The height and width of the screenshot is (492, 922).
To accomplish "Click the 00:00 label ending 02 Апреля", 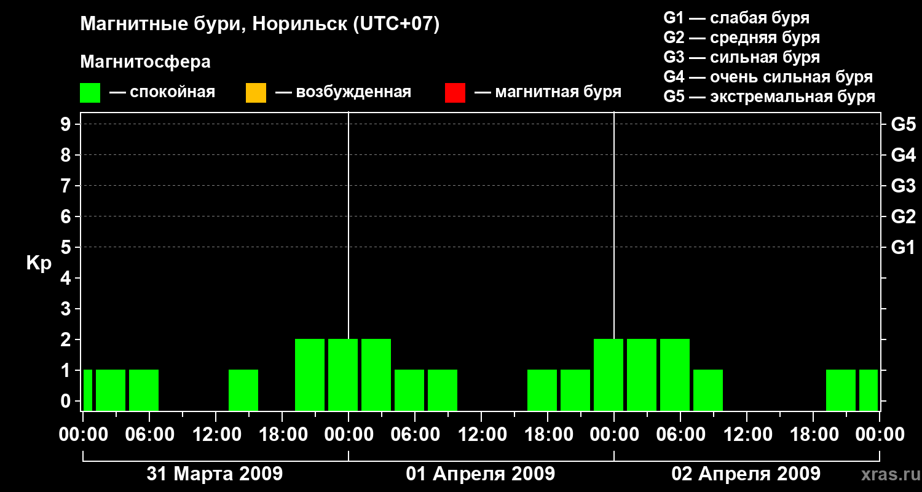I will (x=880, y=434).
